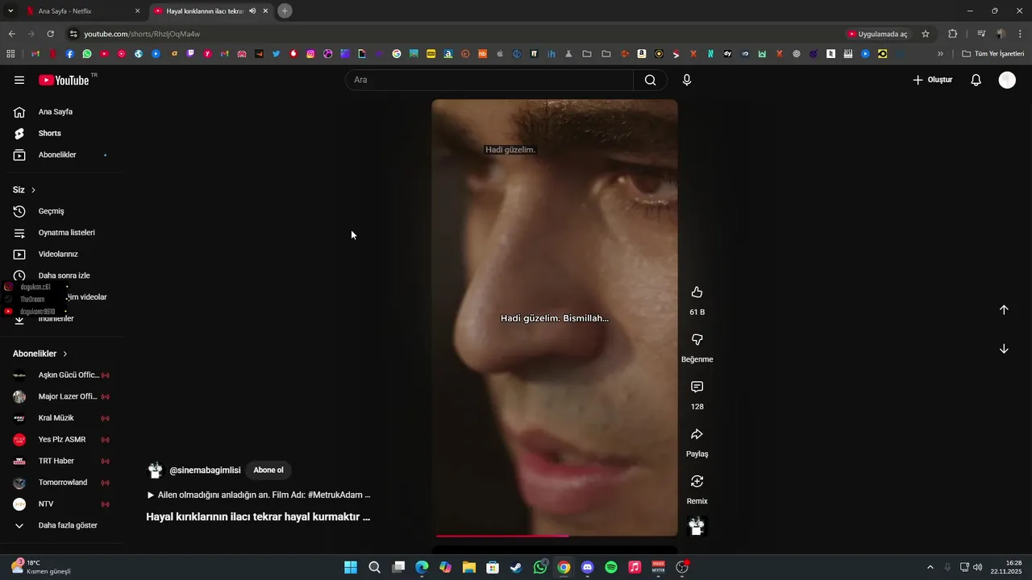Go back in browser history
Screen dimensions: 1032x580
(x=11, y=34)
